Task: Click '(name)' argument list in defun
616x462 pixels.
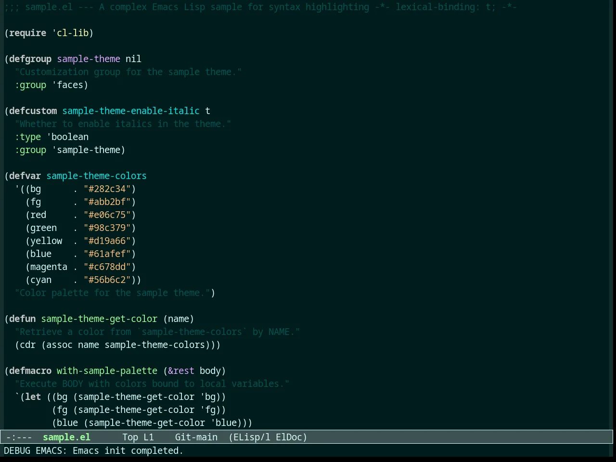Action: tap(179, 319)
